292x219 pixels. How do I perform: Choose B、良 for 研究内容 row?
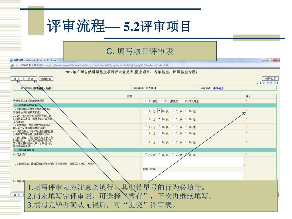click(x=160, y=119)
